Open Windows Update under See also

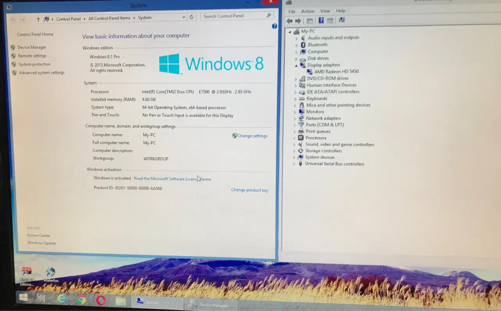tap(42, 243)
